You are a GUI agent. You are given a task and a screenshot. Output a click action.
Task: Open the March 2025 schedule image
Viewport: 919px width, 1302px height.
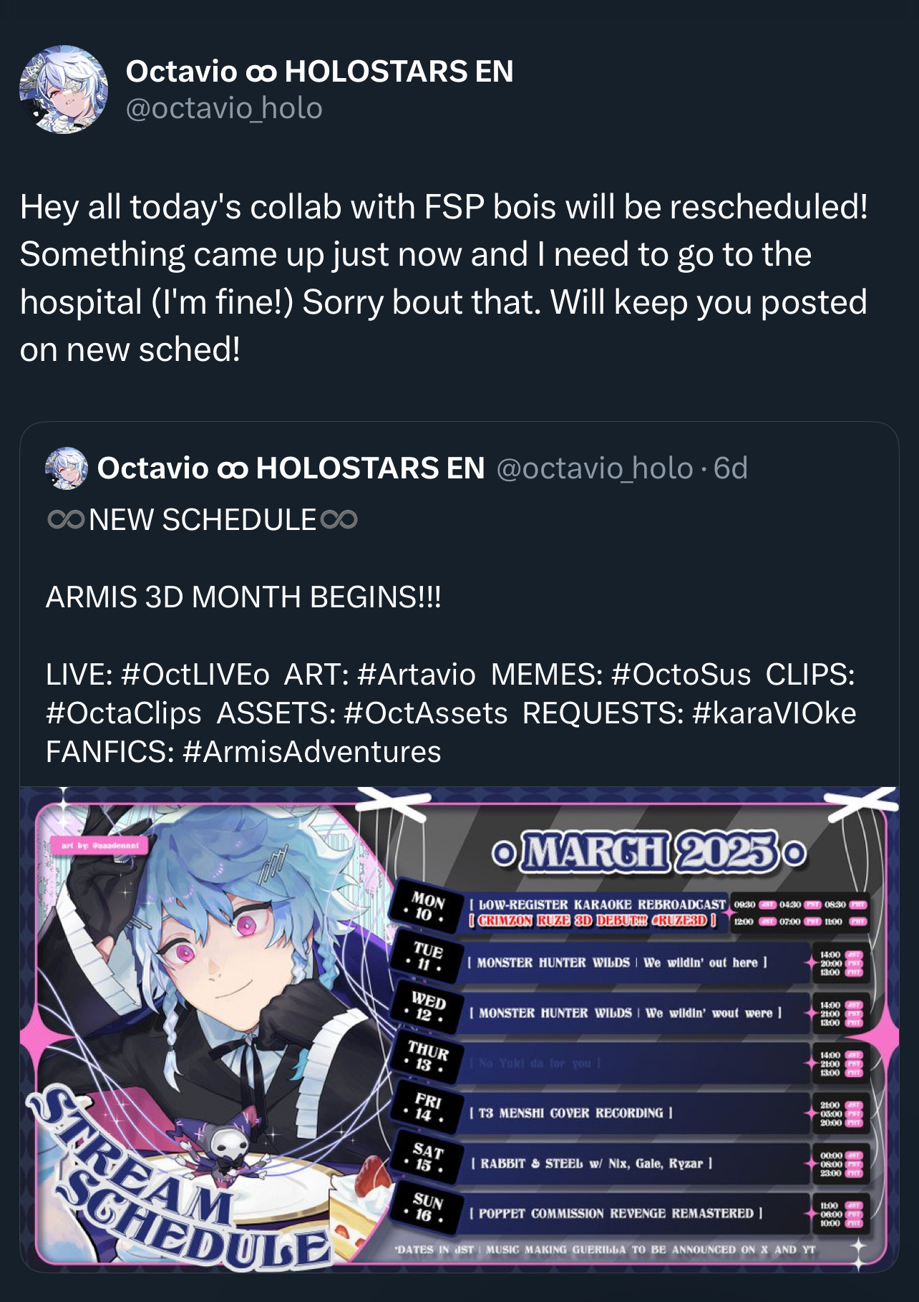[x=459, y=1029]
